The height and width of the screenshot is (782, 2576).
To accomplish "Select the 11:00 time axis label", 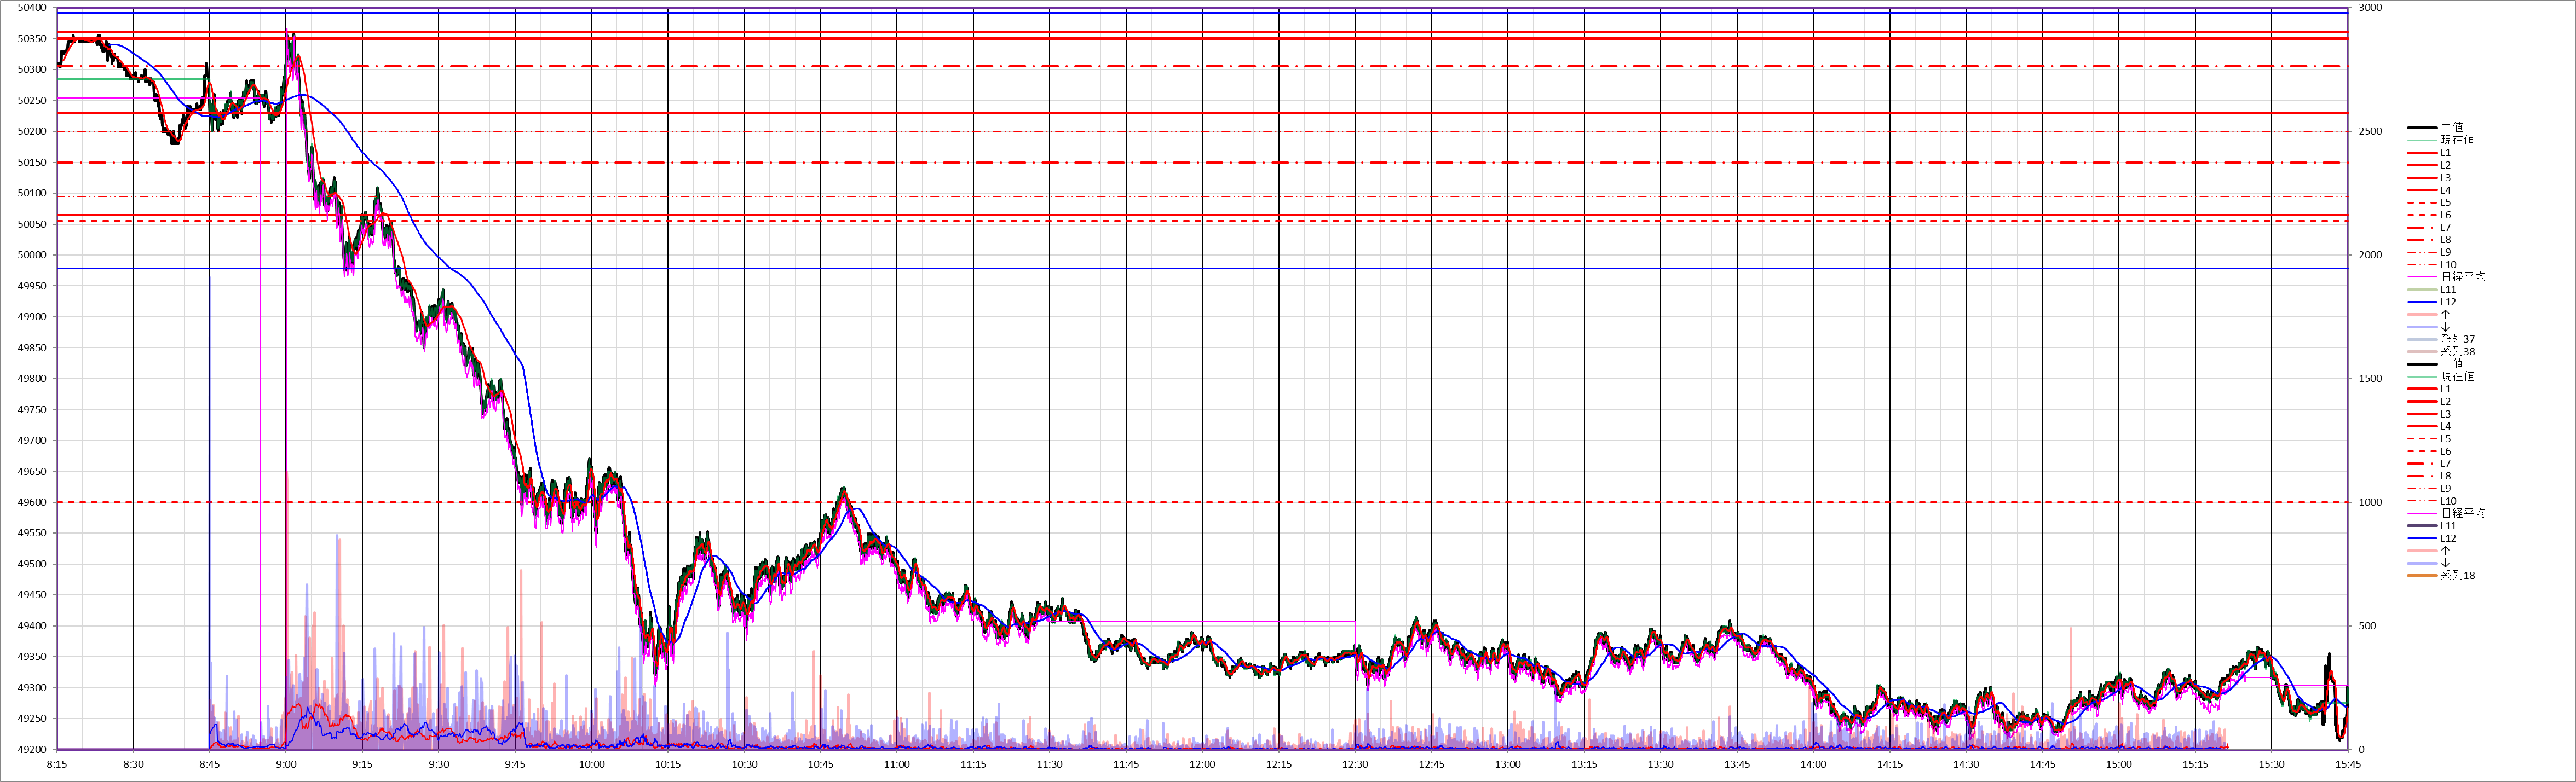I will (x=897, y=765).
